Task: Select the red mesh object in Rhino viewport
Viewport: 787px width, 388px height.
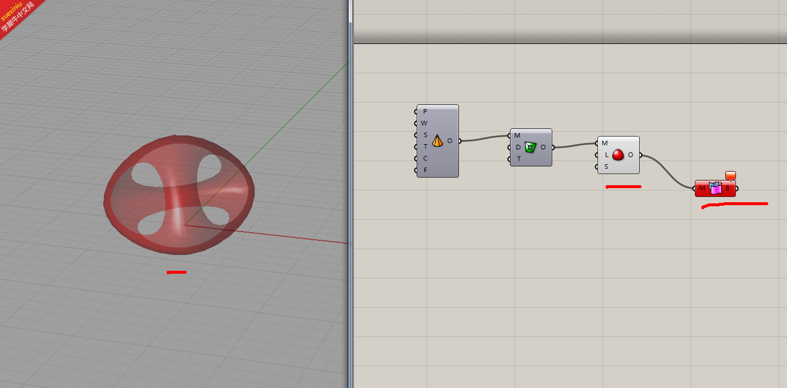Action: [x=179, y=195]
